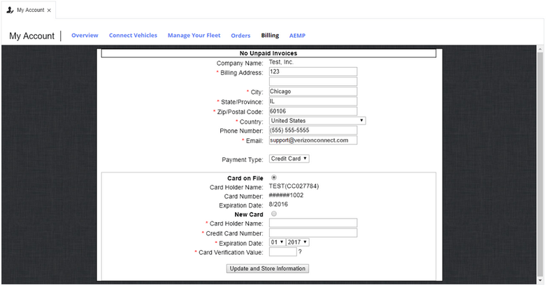Open the Country dropdown

(x=317, y=121)
